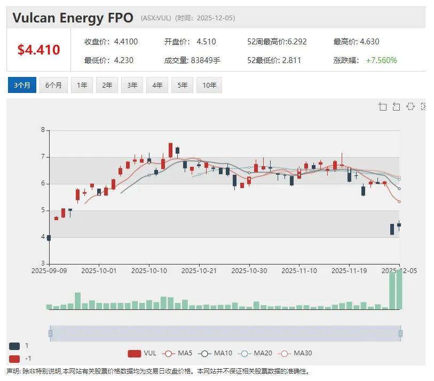
Task: Click the right handle of zoom slider
Action: click(x=400, y=333)
